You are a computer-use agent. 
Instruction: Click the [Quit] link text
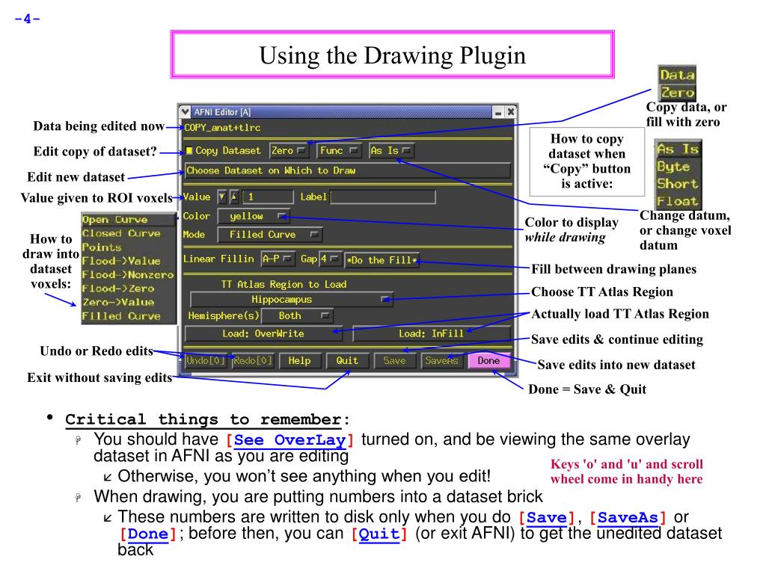(x=379, y=534)
